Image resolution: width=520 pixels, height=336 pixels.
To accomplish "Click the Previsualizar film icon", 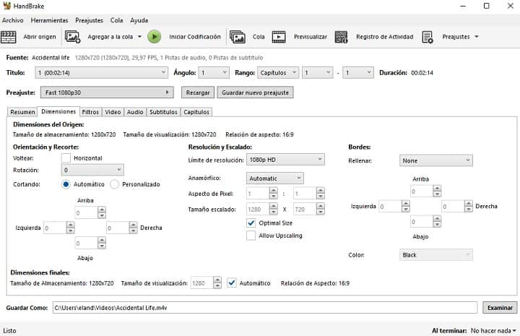I will coord(279,37).
